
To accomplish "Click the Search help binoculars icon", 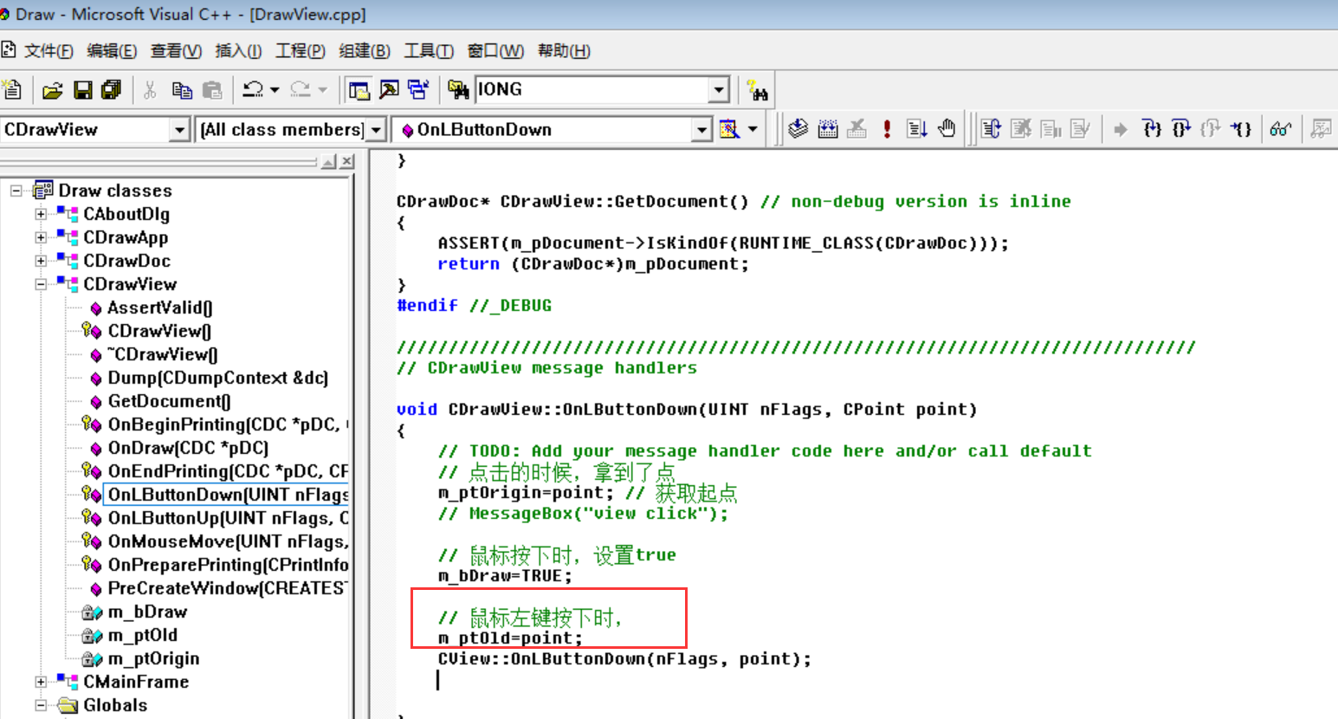I will (758, 89).
